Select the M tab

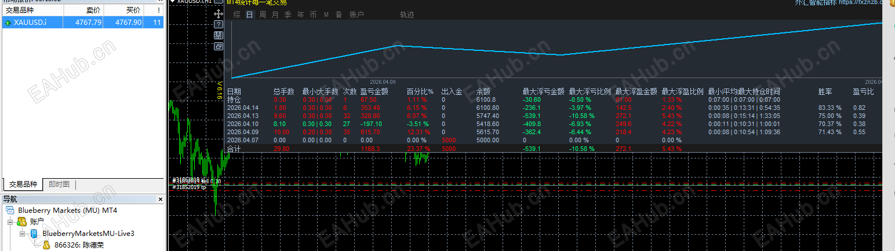pyautogui.click(x=326, y=14)
